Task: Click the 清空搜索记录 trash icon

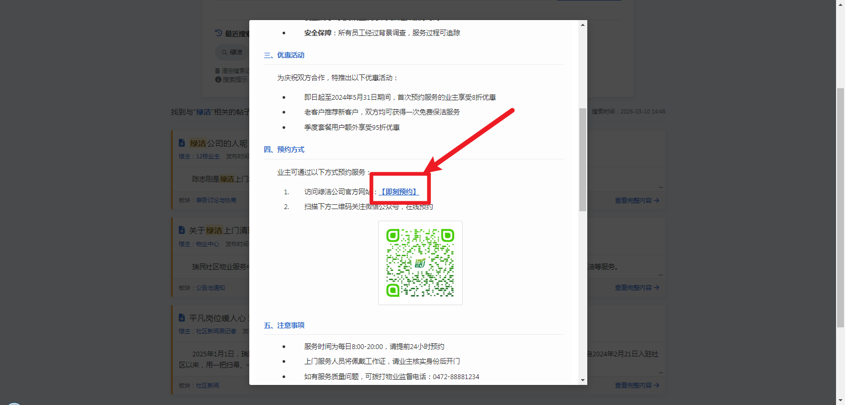Action: pyautogui.click(x=218, y=71)
